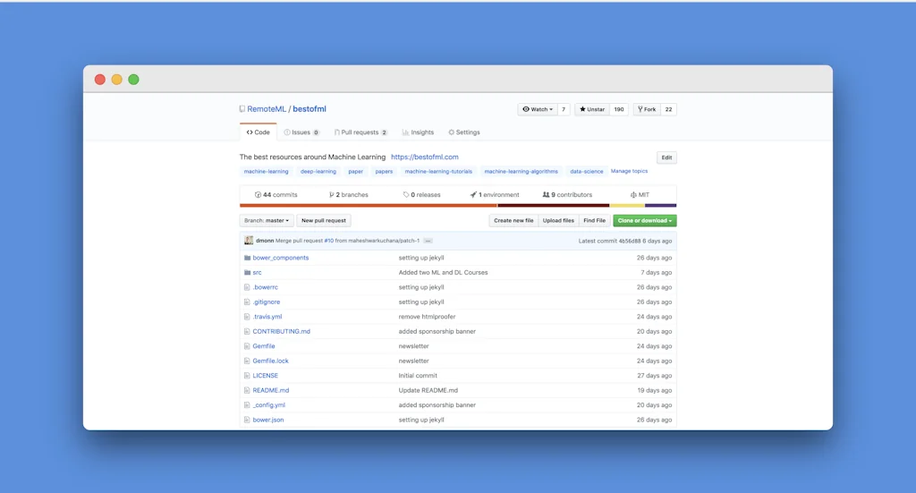Select the machine-learning topic tag

point(266,172)
